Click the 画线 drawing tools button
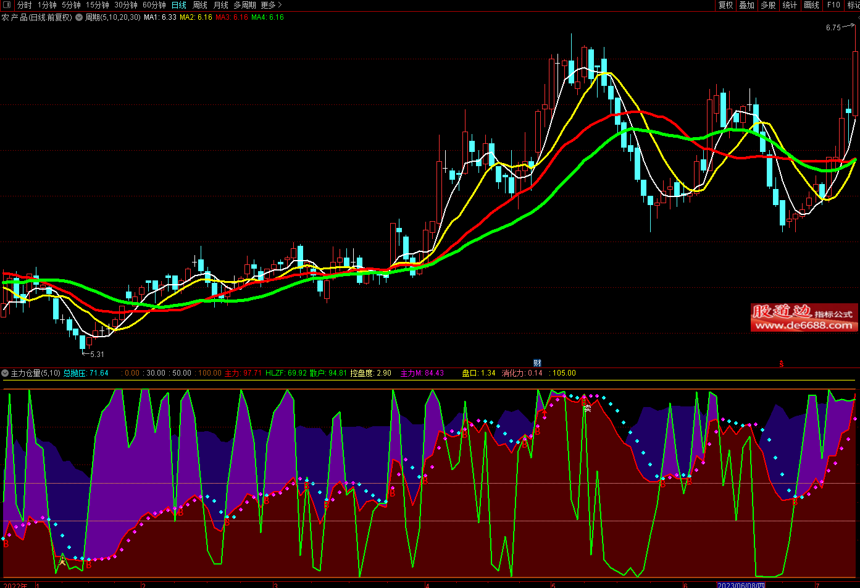The width and height of the screenshot is (860, 588). pos(811,5)
